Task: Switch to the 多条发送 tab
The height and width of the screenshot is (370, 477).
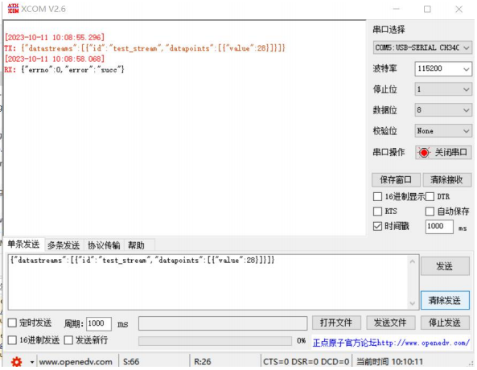Action: click(64, 245)
